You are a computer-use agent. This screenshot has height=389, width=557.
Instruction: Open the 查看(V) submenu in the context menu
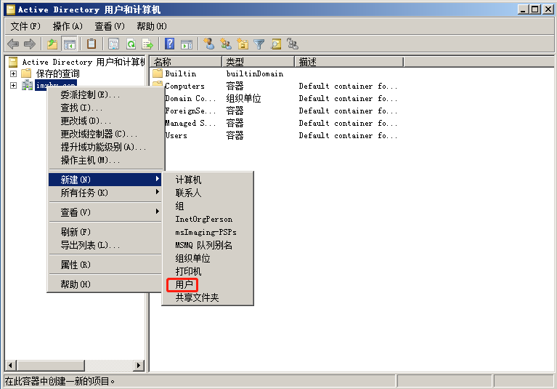tap(105, 212)
